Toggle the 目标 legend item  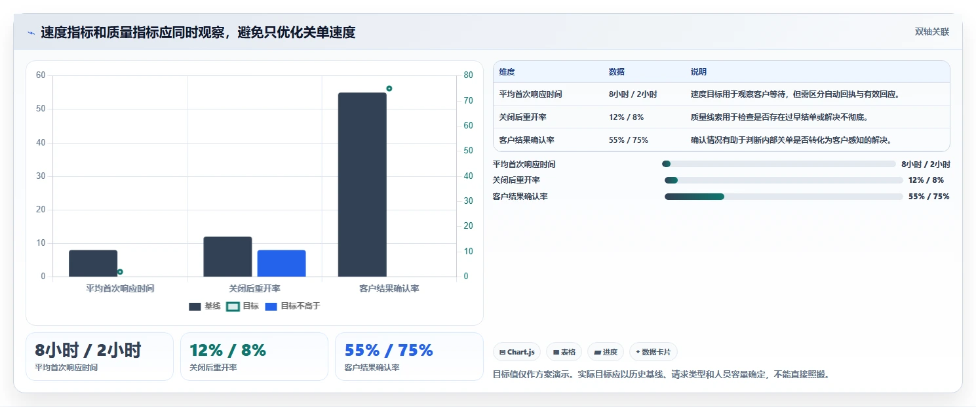pyautogui.click(x=243, y=306)
